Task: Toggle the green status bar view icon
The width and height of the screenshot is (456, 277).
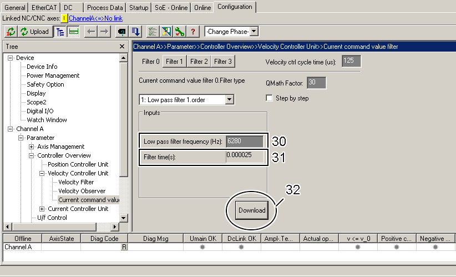Action: [74, 32]
